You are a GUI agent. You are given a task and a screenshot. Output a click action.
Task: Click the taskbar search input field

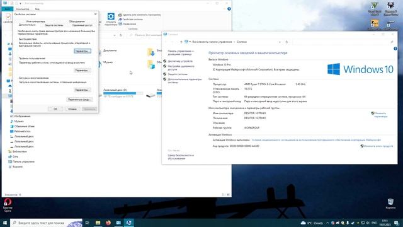point(46,223)
